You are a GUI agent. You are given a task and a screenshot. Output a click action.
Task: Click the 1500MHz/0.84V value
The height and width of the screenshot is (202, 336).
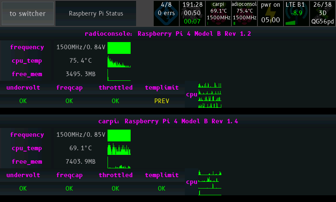(x=81, y=47)
